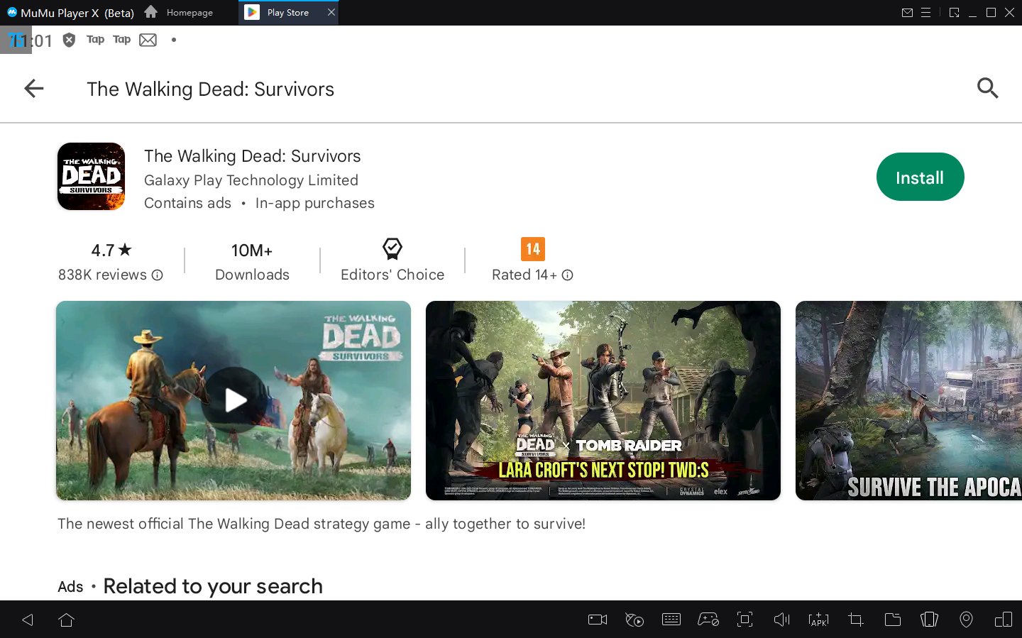Select the Editors' Choice badge

[x=392, y=260]
